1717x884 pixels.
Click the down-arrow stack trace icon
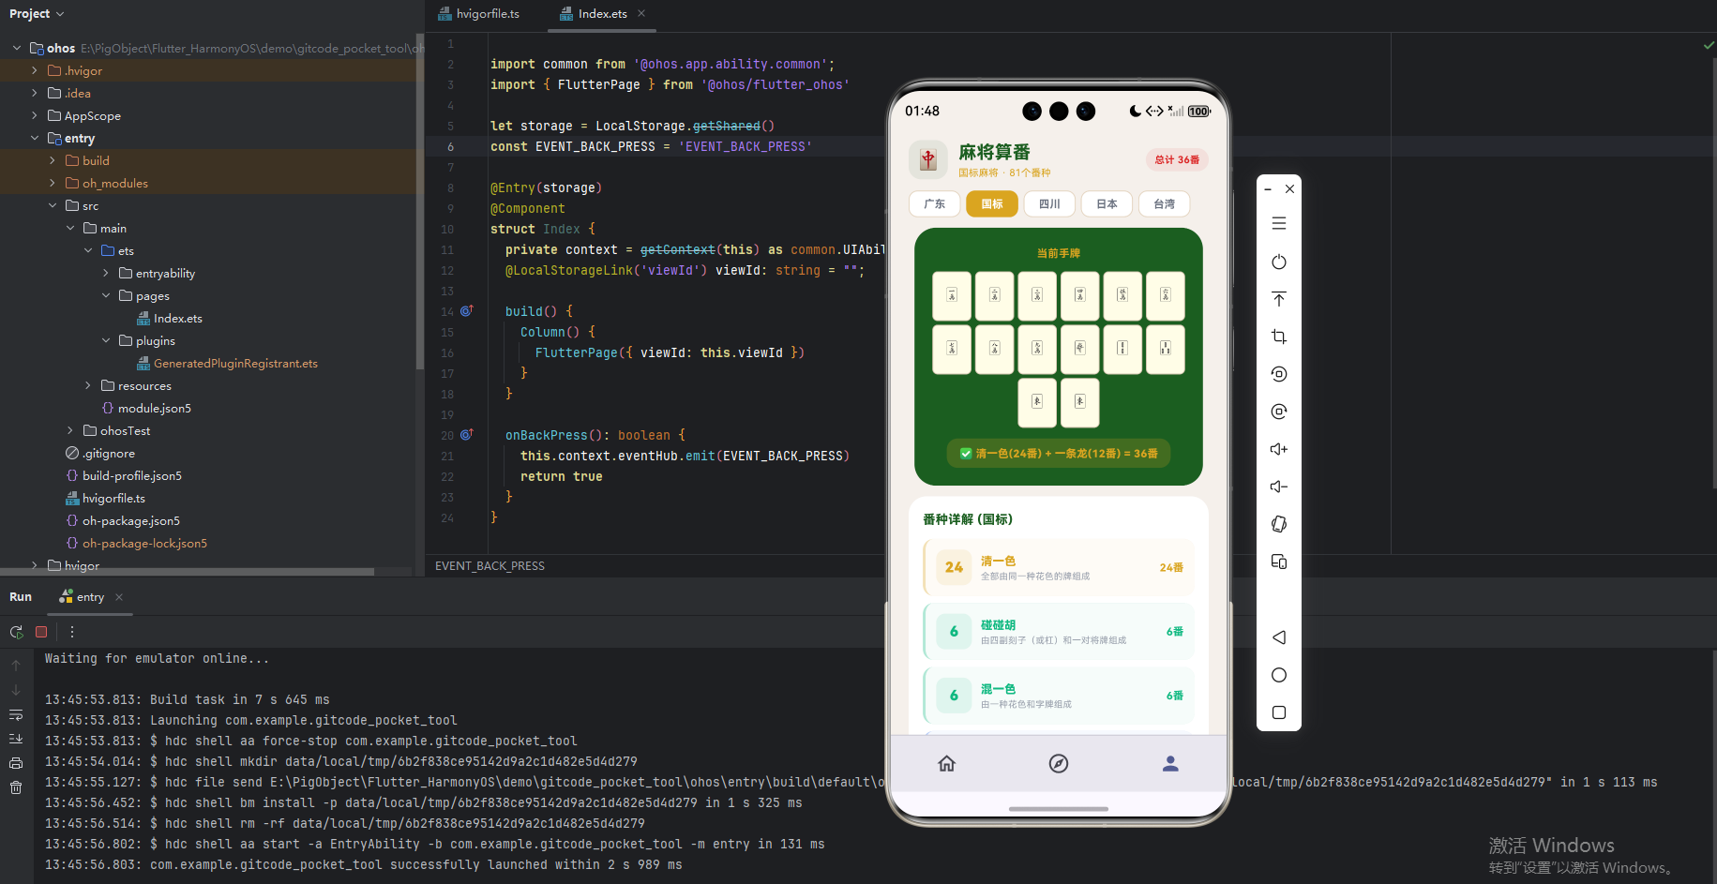click(16, 690)
